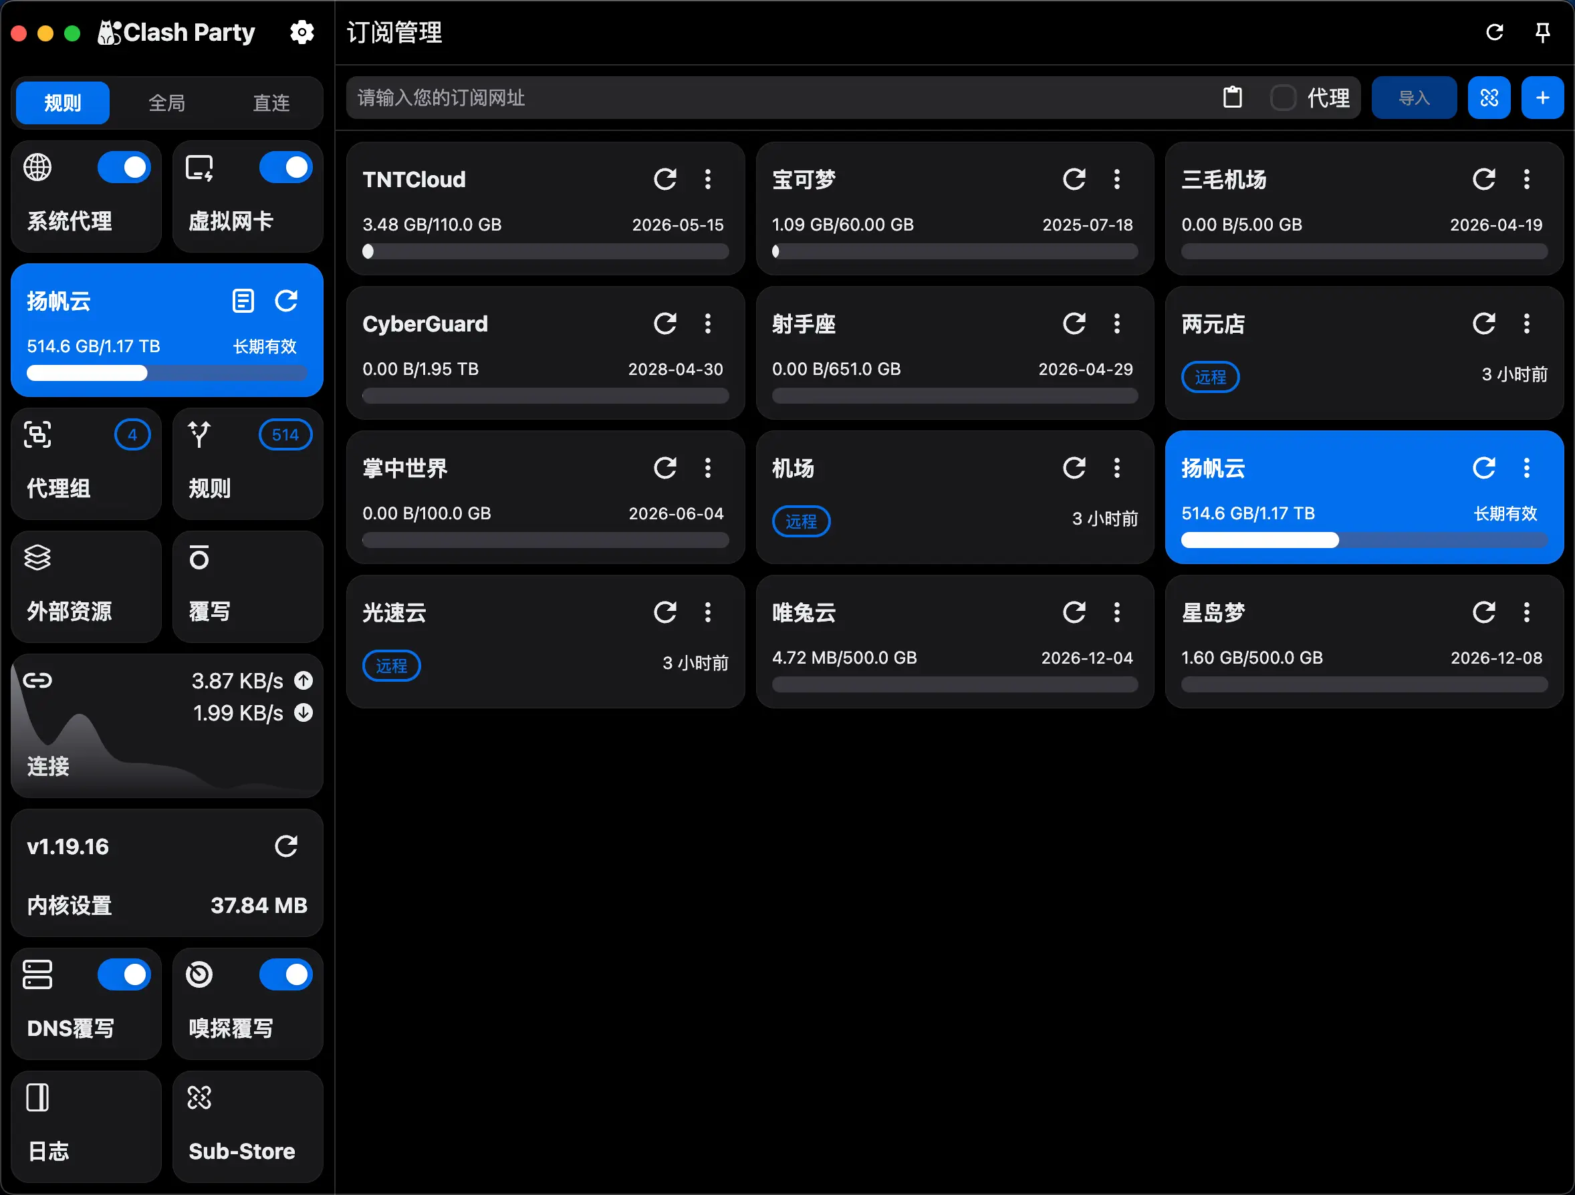
Task: Open the 外部资源 external resources panel
Action: pyautogui.click(x=86, y=586)
